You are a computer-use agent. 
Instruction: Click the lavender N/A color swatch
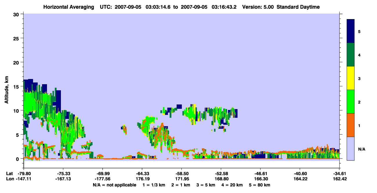click(x=351, y=148)
